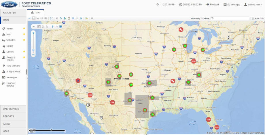Click the clock history toolbar icon
Viewport: 265px width, 135px height.
pyautogui.click(x=77, y=18)
